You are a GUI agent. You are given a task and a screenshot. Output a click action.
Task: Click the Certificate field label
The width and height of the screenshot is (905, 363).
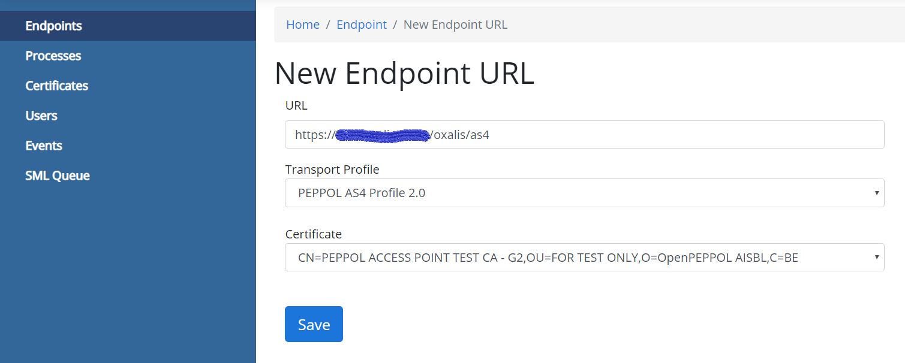[x=314, y=234]
